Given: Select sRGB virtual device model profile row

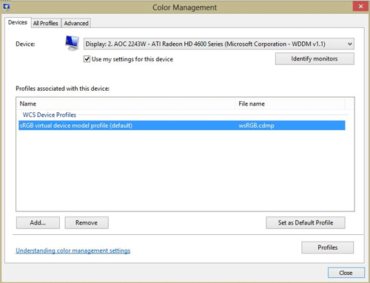Looking at the screenshot, I should pos(182,126).
